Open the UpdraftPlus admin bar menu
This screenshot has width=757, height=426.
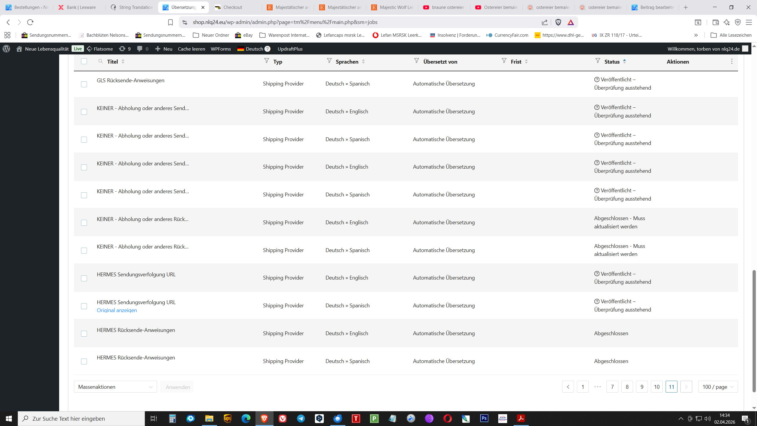pos(290,49)
